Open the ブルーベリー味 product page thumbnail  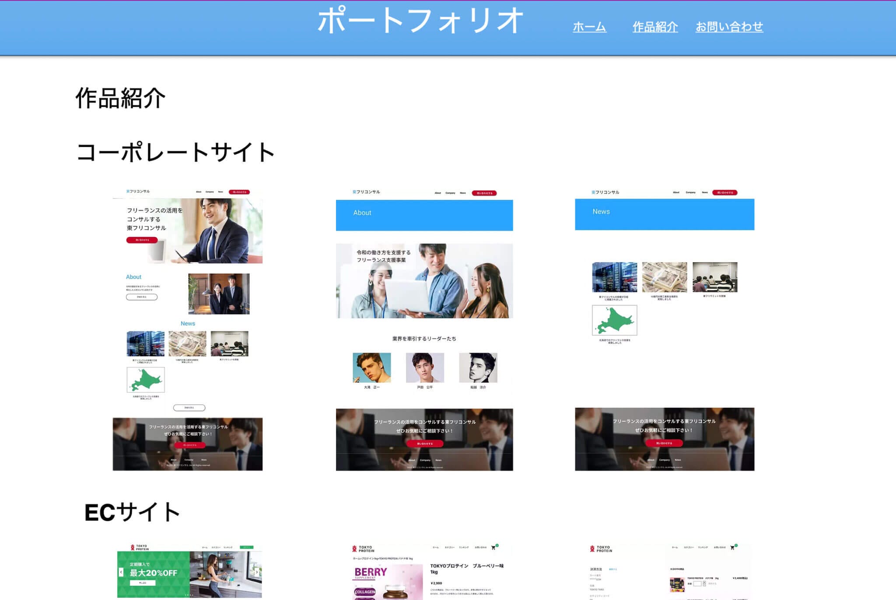[x=424, y=572]
